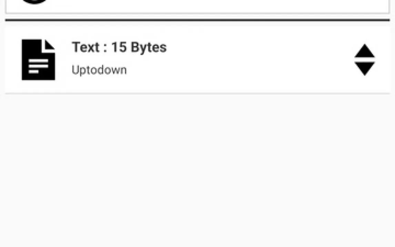Tap the number 15 in the title
Viewport: 395px width, 247px height.
click(119, 47)
